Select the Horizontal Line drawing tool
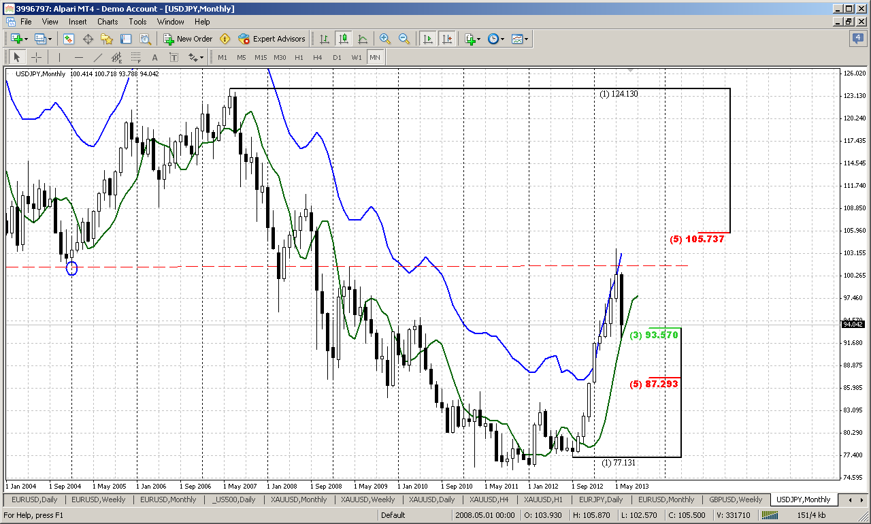The image size is (871, 524). [79, 57]
